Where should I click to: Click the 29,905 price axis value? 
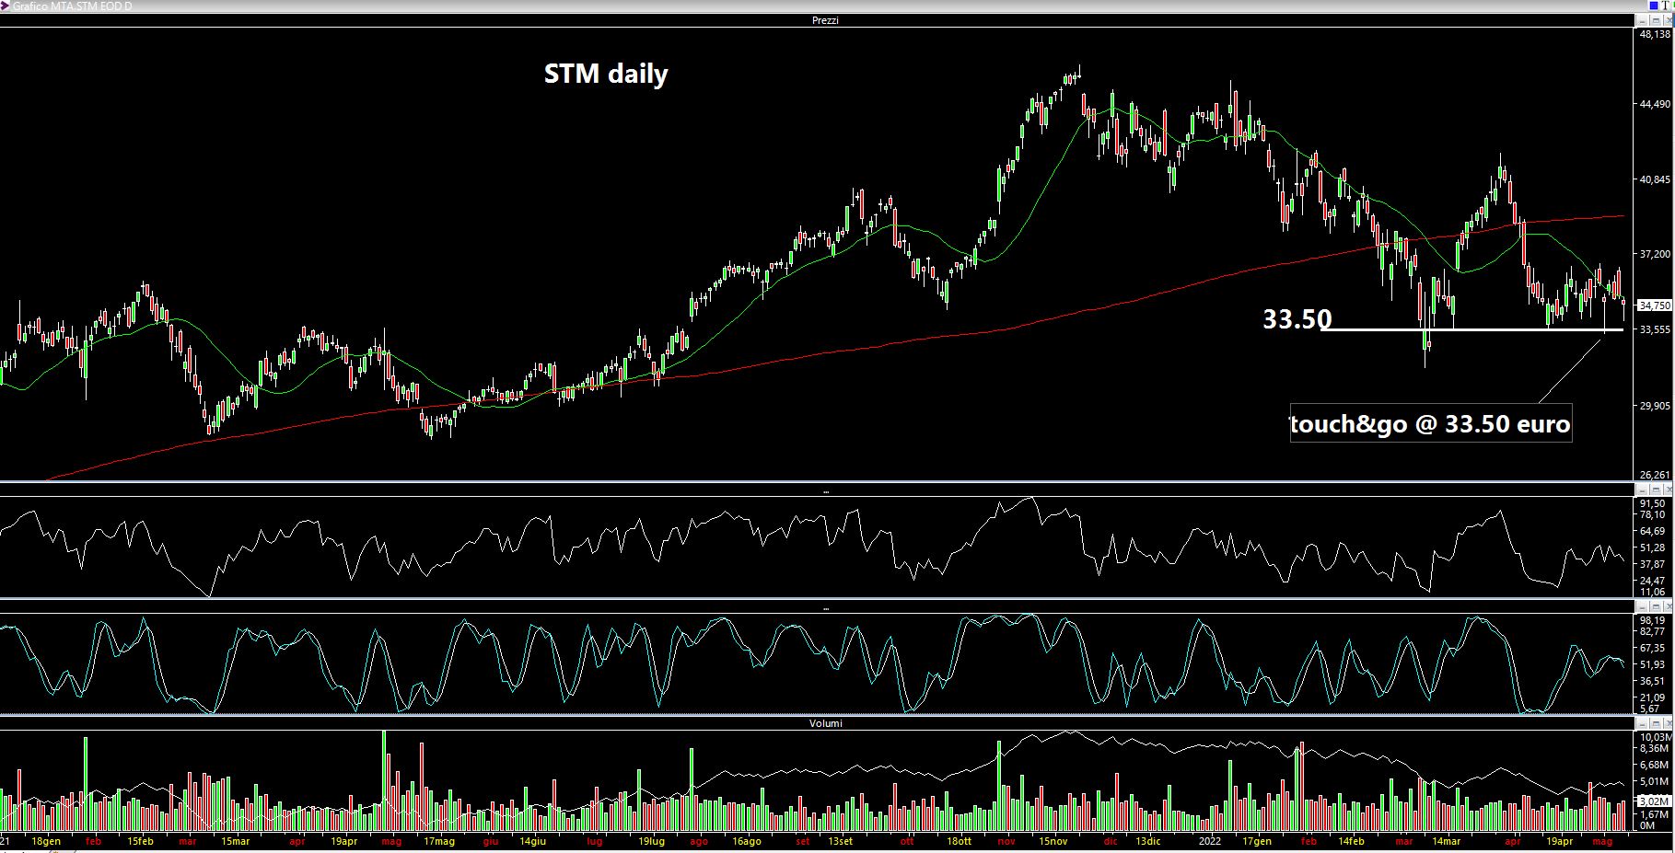(1655, 405)
